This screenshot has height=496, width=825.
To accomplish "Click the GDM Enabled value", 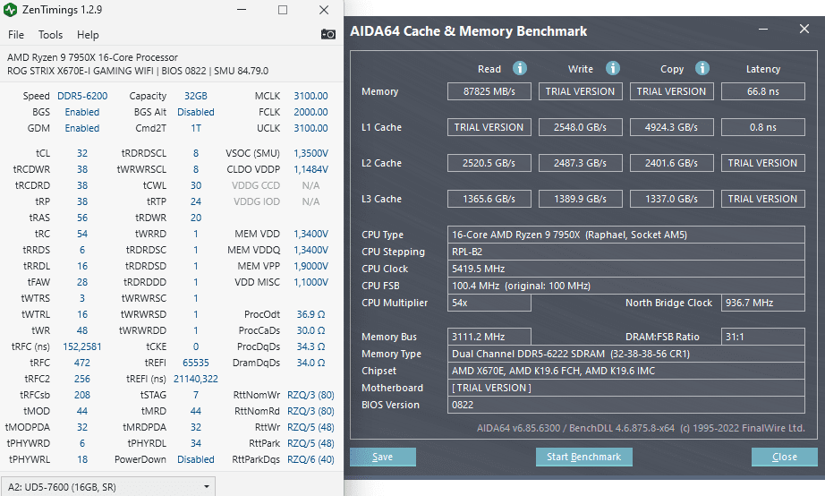I will click(x=82, y=128).
